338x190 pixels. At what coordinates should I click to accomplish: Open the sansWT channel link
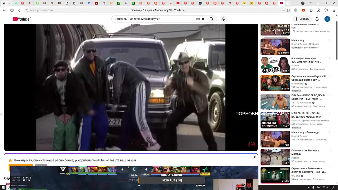[x=295, y=158]
